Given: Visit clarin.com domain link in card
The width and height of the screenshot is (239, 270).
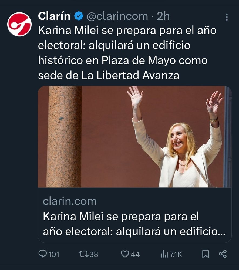Looking at the screenshot, I should (x=70, y=201).
